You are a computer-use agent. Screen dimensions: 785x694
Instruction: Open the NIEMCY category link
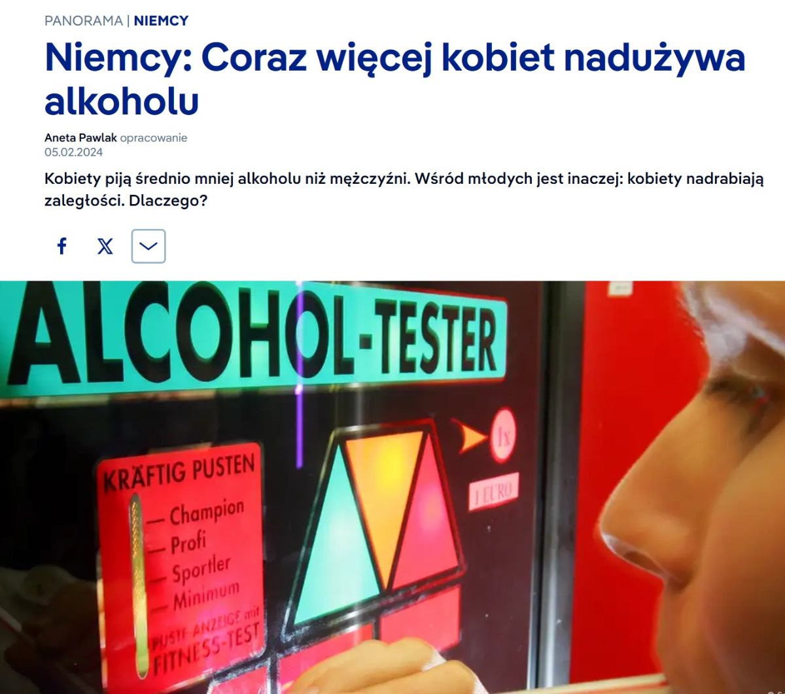[x=161, y=21]
